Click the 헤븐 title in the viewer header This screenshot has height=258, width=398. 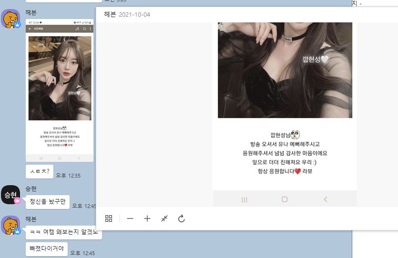(110, 14)
